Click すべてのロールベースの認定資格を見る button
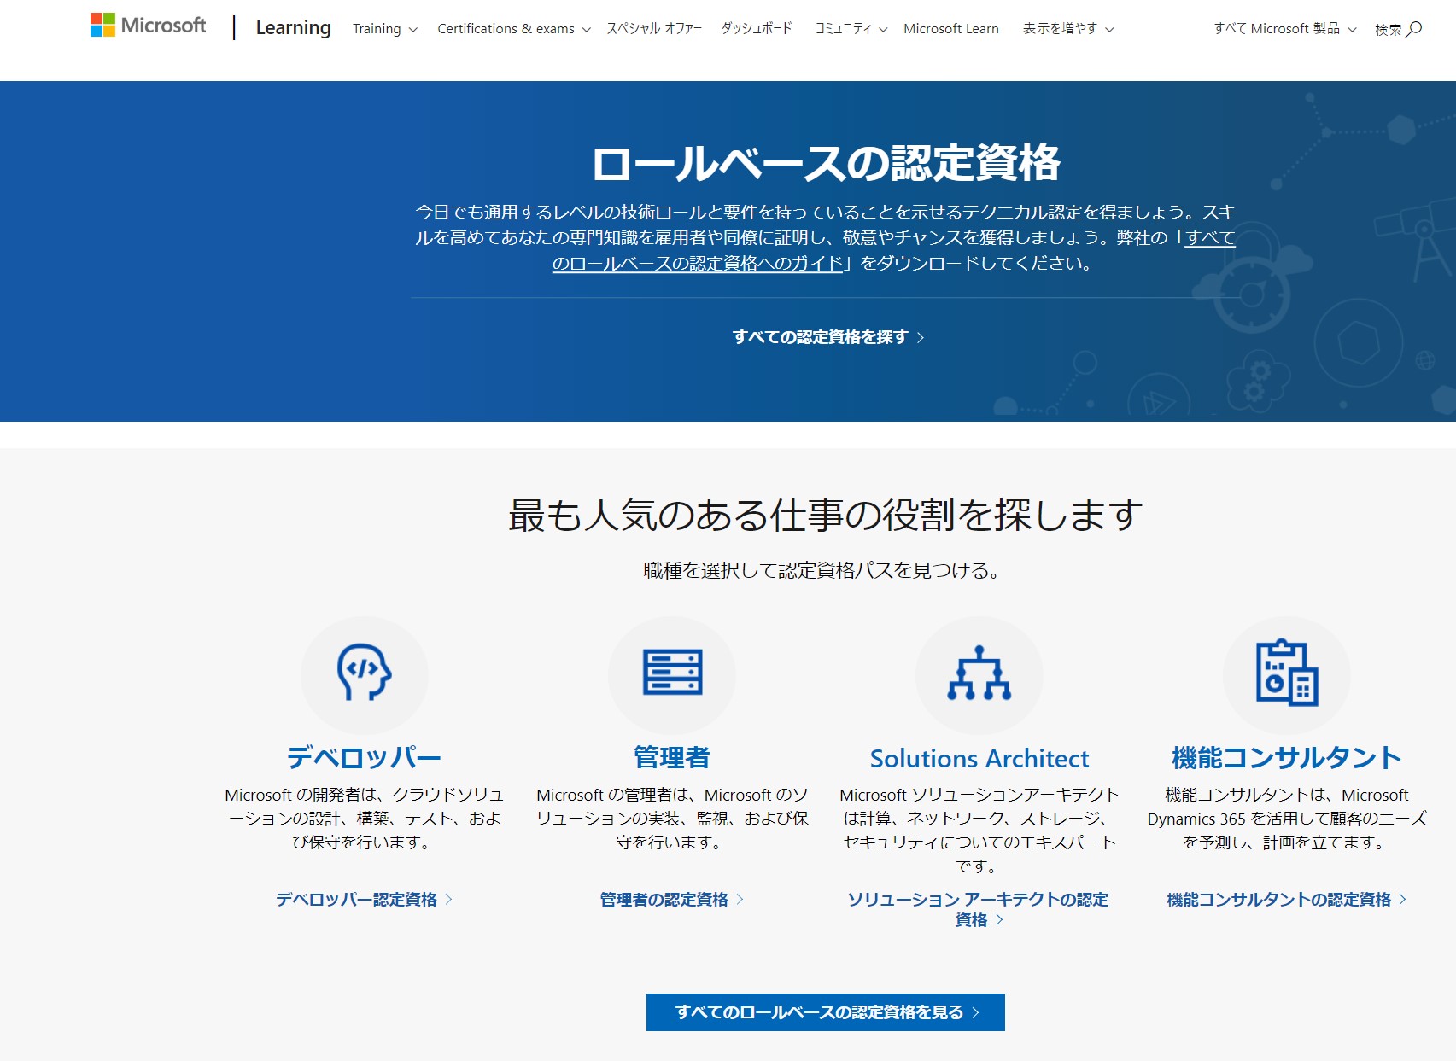Screen dimensions: 1456x1061 point(826,1012)
